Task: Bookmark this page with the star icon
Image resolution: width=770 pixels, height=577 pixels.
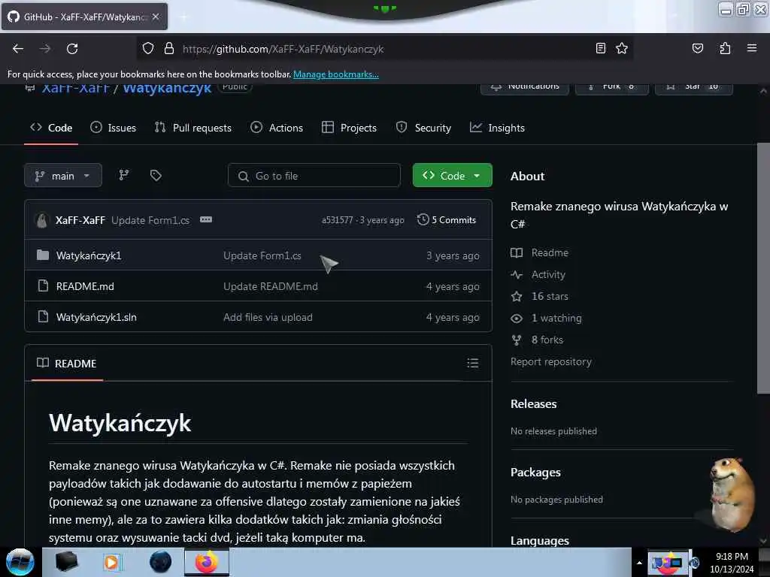Action: [x=622, y=48]
